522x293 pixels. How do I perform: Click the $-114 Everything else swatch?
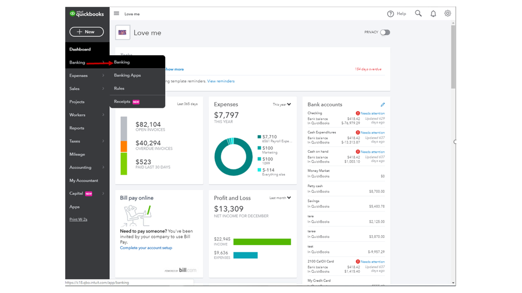point(259,170)
